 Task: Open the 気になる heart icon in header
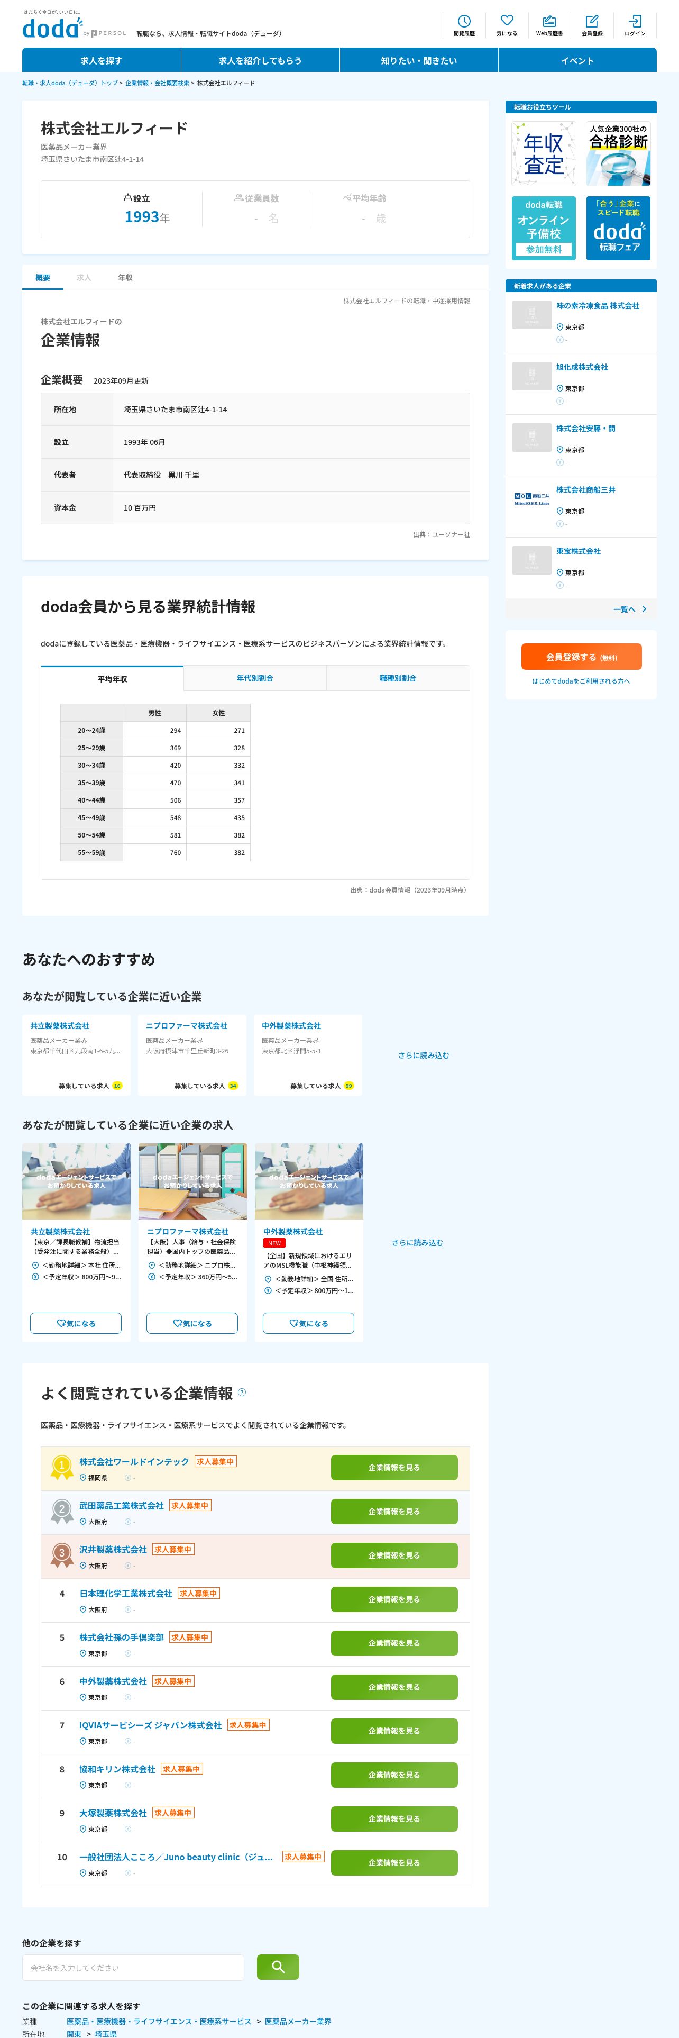point(507,25)
